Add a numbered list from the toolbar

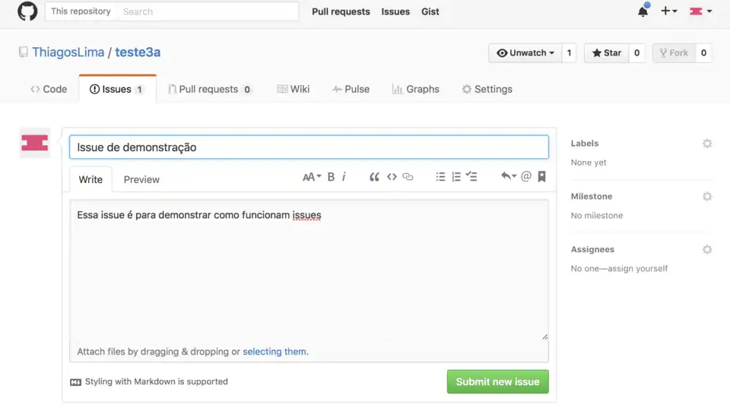456,177
